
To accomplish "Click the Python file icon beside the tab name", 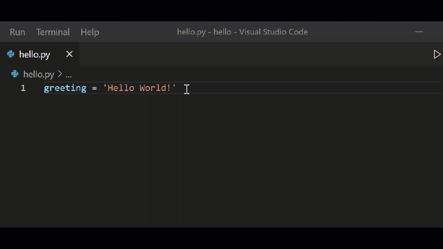I will pos(11,54).
